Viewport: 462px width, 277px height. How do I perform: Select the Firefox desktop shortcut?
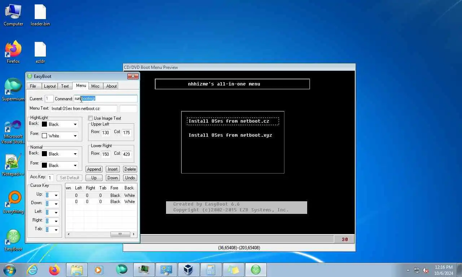(x=13, y=52)
